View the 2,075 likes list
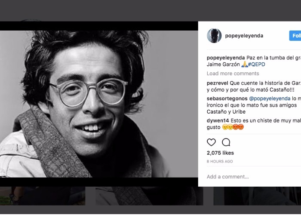This screenshot has height=215, width=301. (x=220, y=153)
